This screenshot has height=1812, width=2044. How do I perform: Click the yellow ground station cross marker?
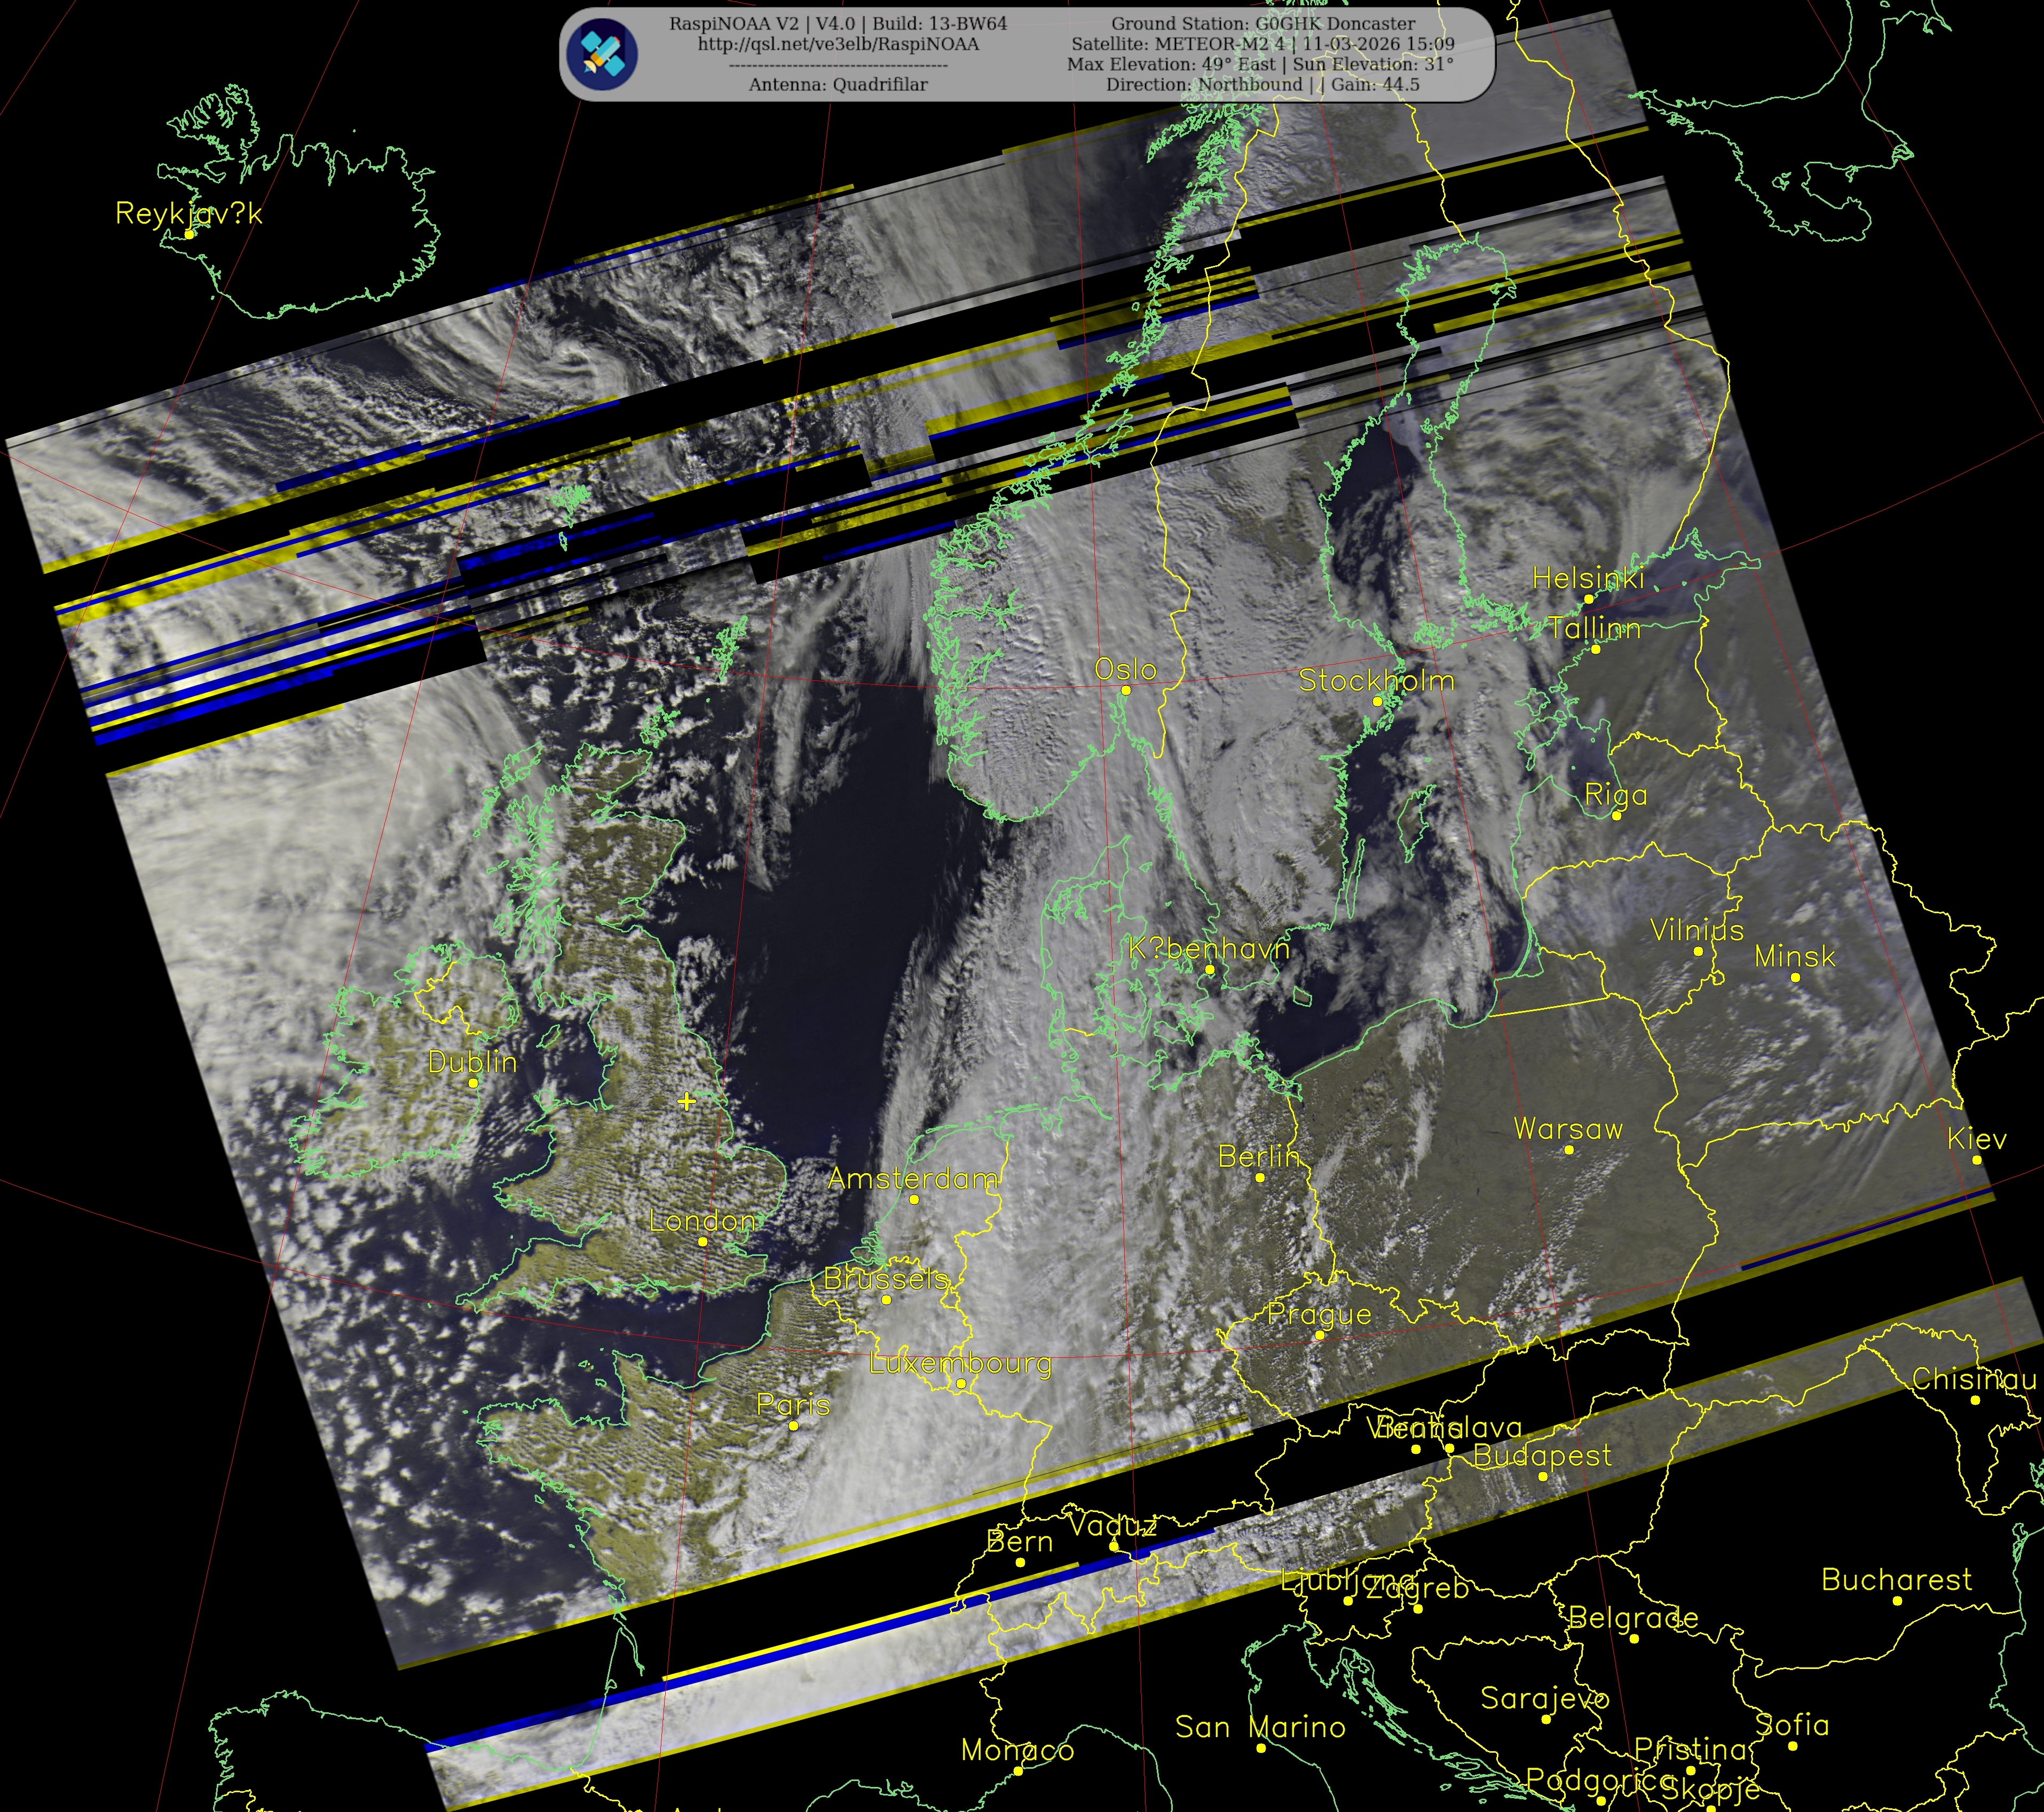pos(686,1101)
